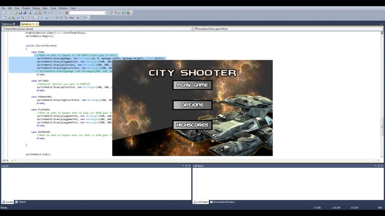Expand the GameMenuScreen.Game1 class dropdown
Screen dimensions: 385x216
[191, 29]
